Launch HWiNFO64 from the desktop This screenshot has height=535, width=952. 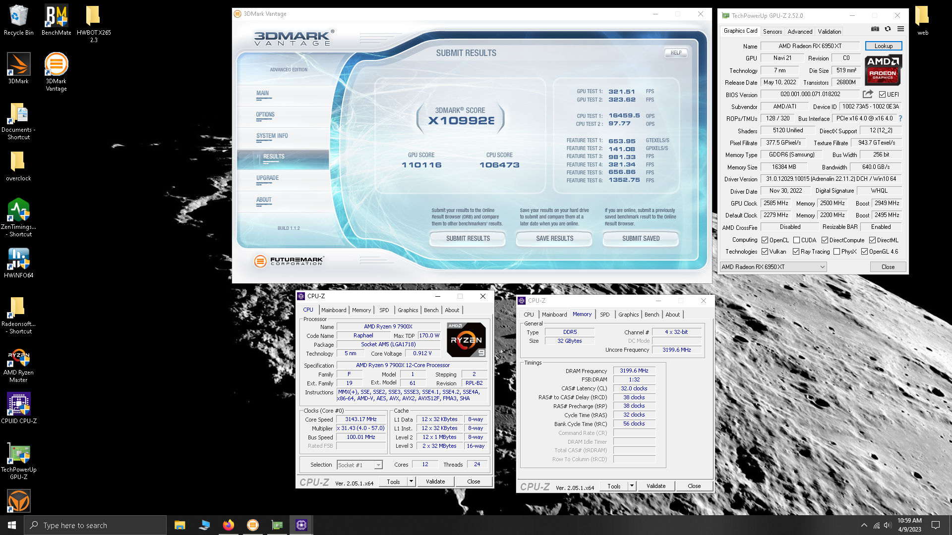click(18, 263)
